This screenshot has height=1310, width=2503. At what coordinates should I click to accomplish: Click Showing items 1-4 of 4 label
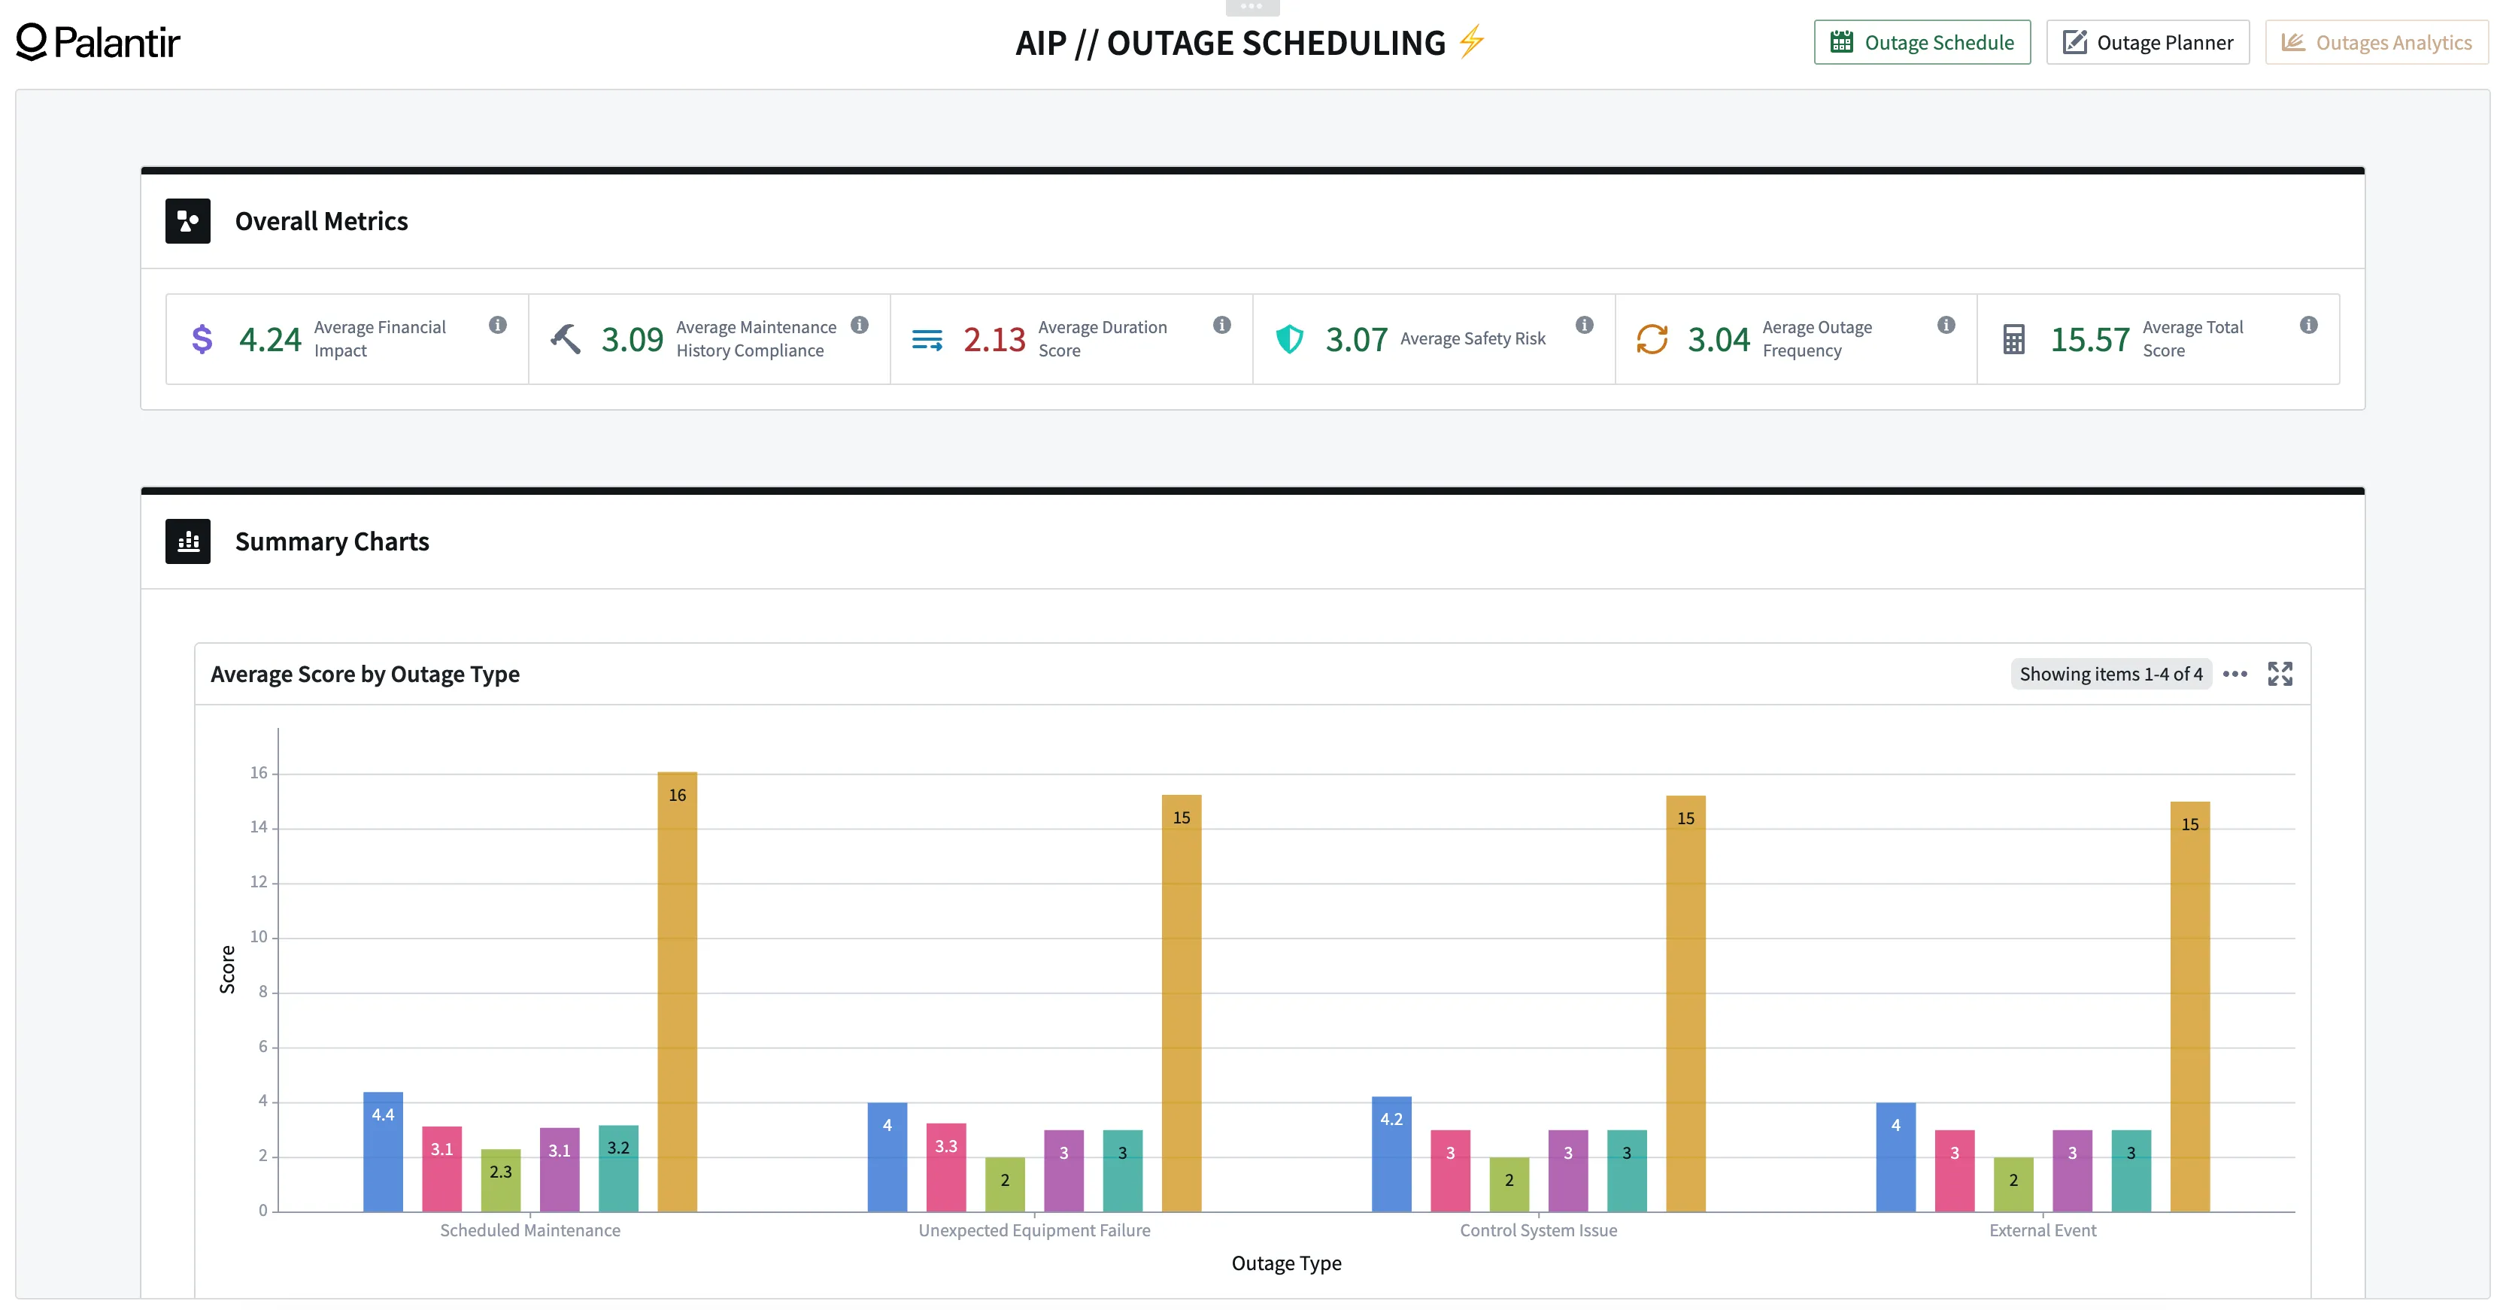click(x=2110, y=674)
